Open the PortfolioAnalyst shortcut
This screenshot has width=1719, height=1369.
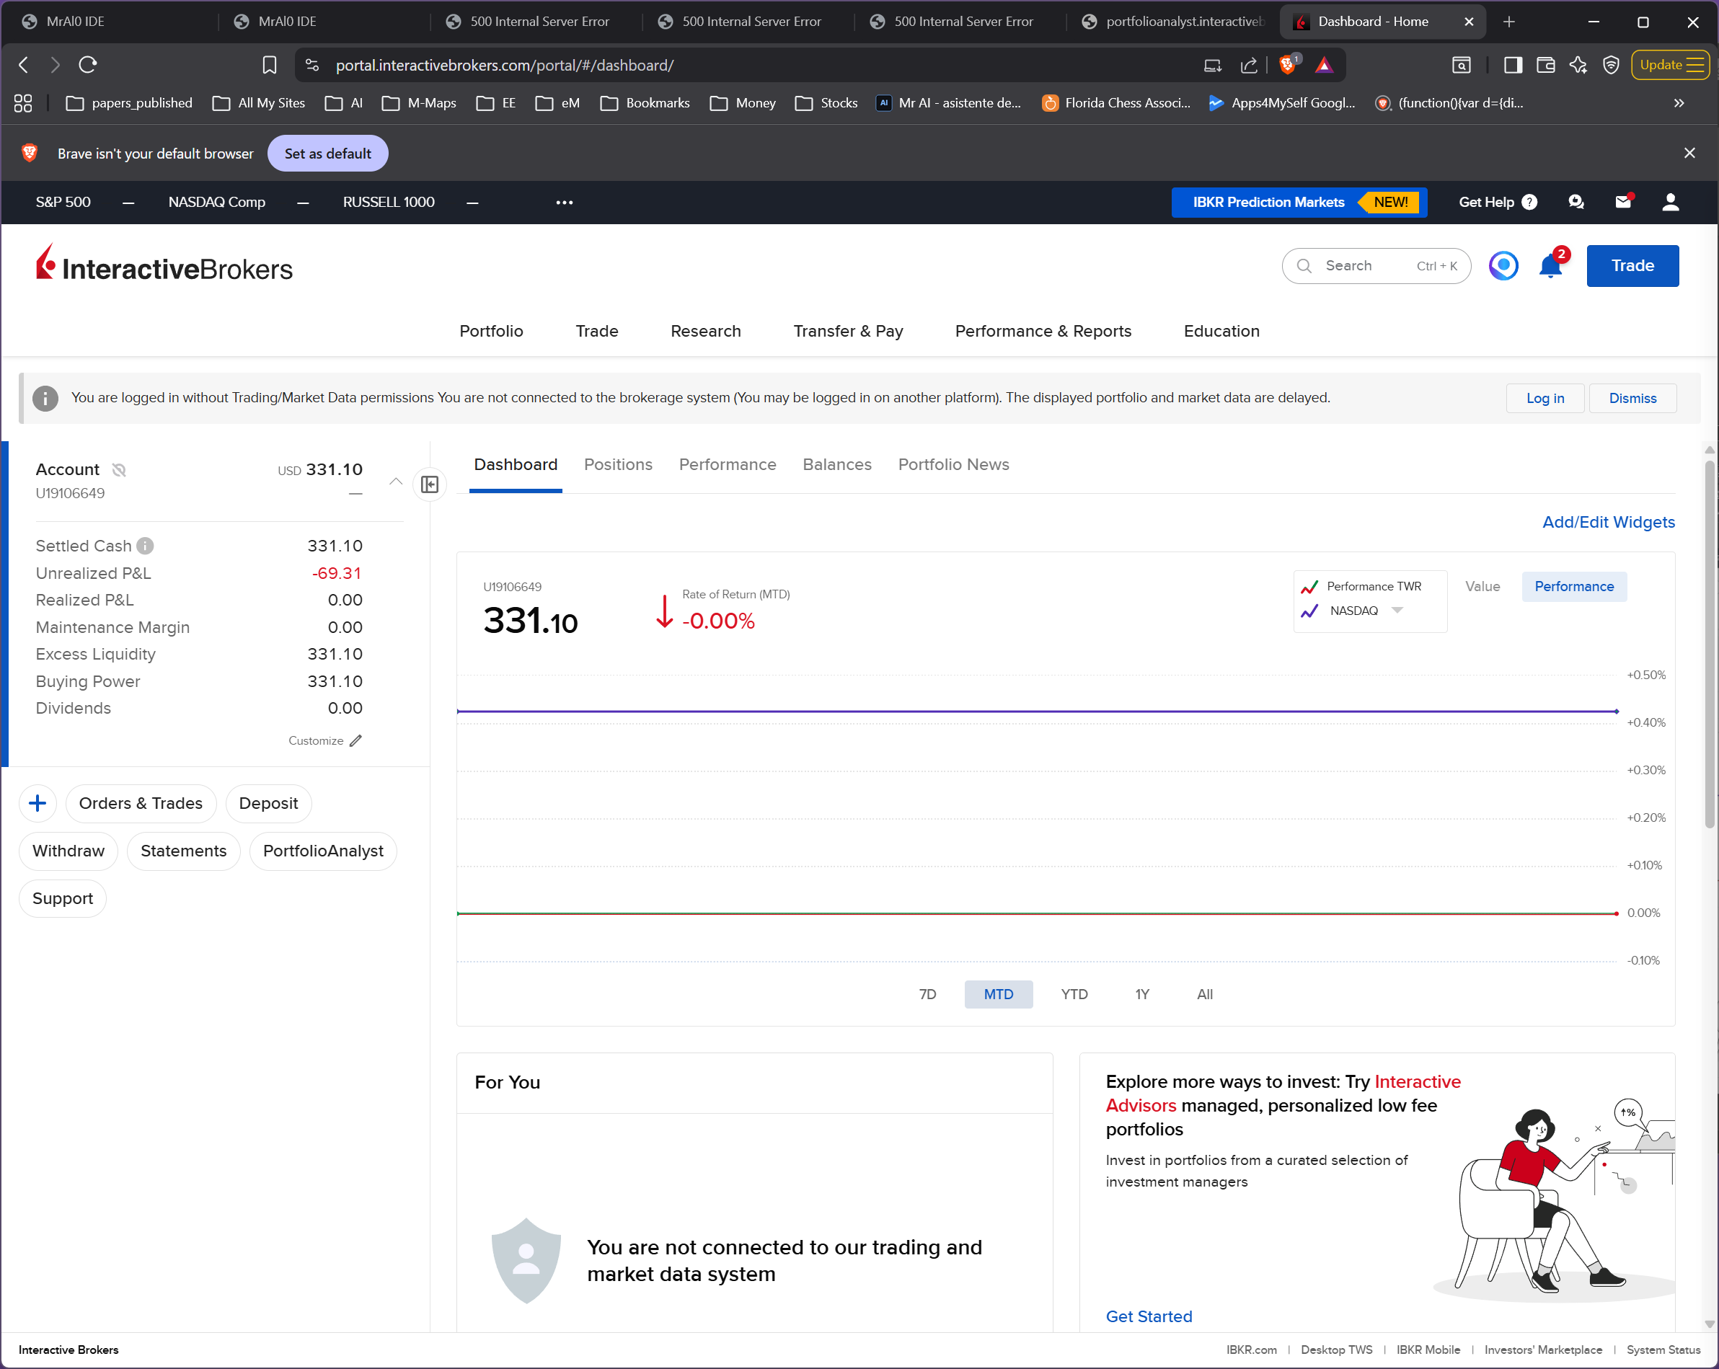pos(323,851)
